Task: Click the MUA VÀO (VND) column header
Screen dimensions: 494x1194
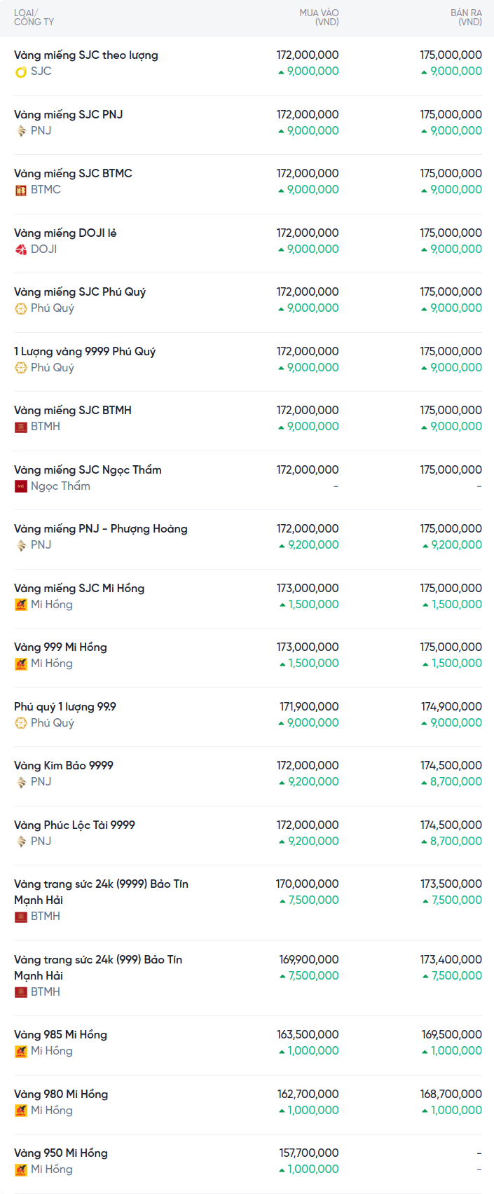Action: [x=319, y=18]
